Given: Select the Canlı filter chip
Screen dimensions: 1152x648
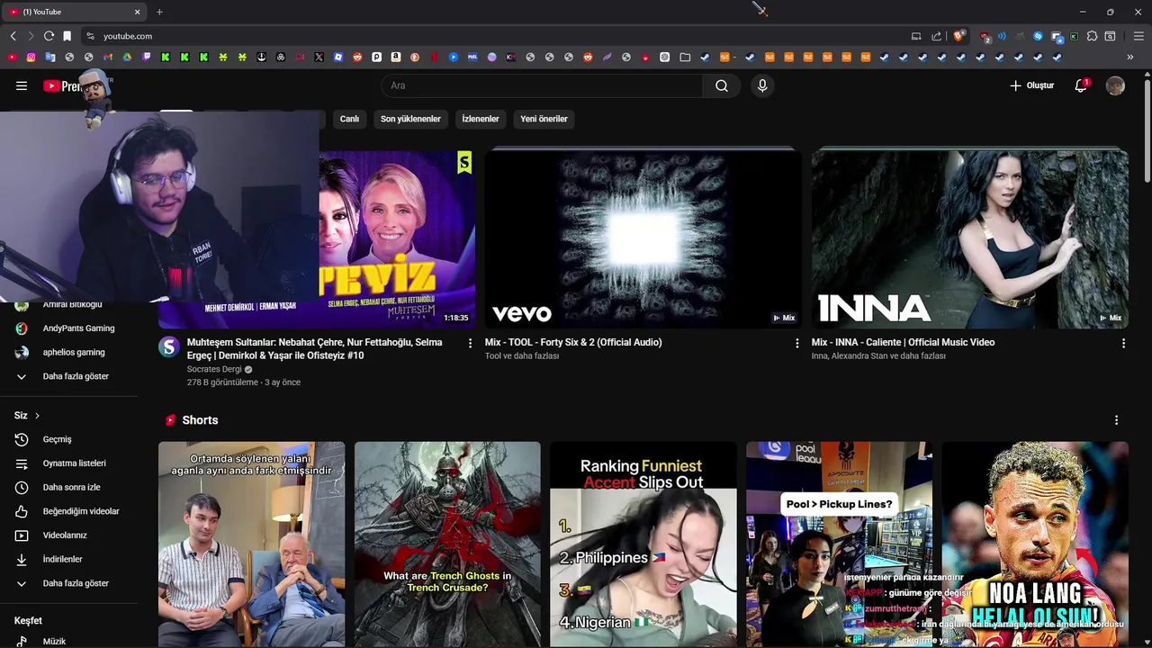Looking at the screenshot, I should click(349, 119).
